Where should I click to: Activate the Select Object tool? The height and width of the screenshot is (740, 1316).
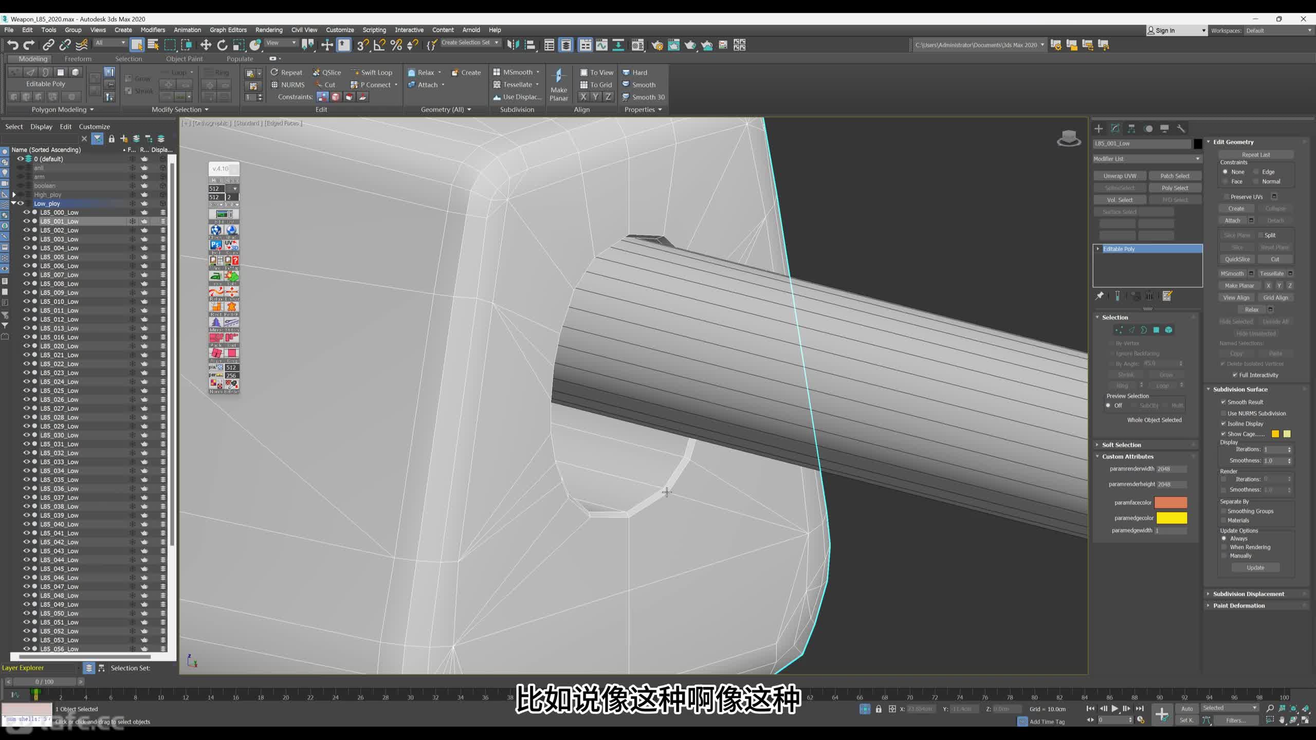tap(137, 45)
